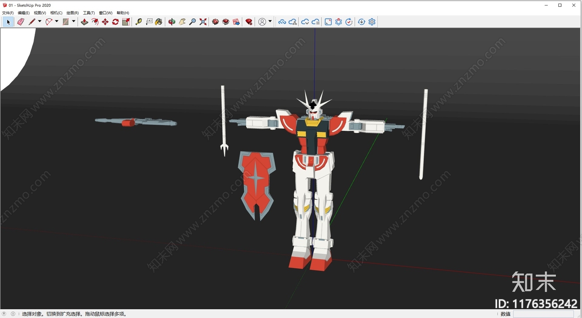The height and width of the screenshot is (318, 582).
Task: Open the blue gear settings icon
Action: point(372,22)
